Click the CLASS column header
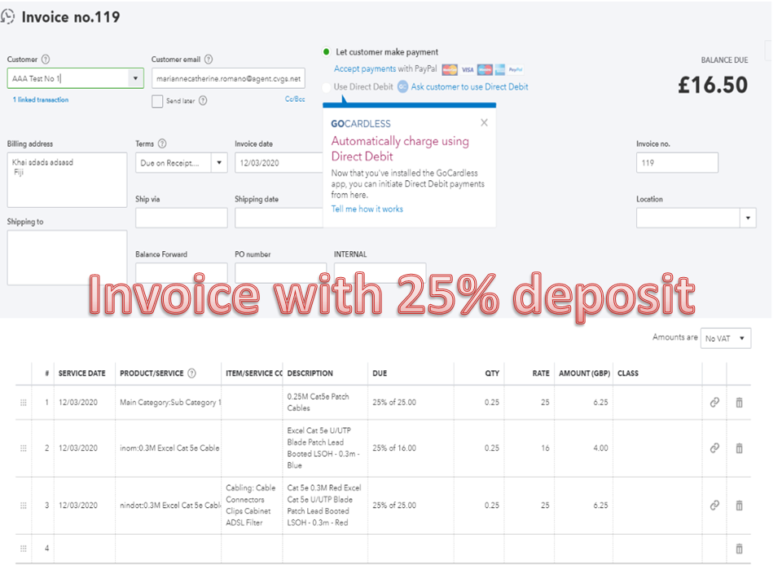 tap(628, 373)
